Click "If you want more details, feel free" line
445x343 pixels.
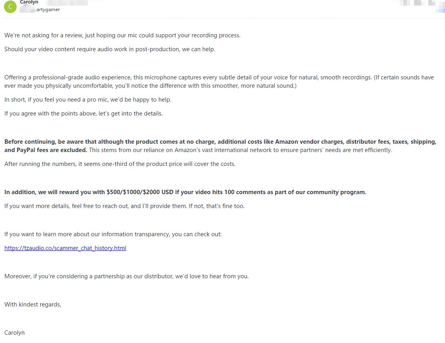[x=124, y=206]
